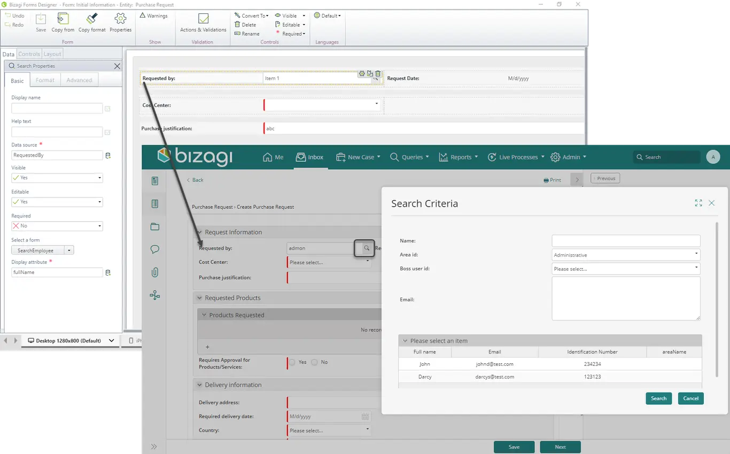
Task: Switch to the Controls tab
Action: [29, 54]
